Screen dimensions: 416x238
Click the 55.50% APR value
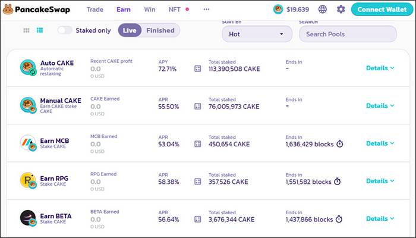click(169, 107)
